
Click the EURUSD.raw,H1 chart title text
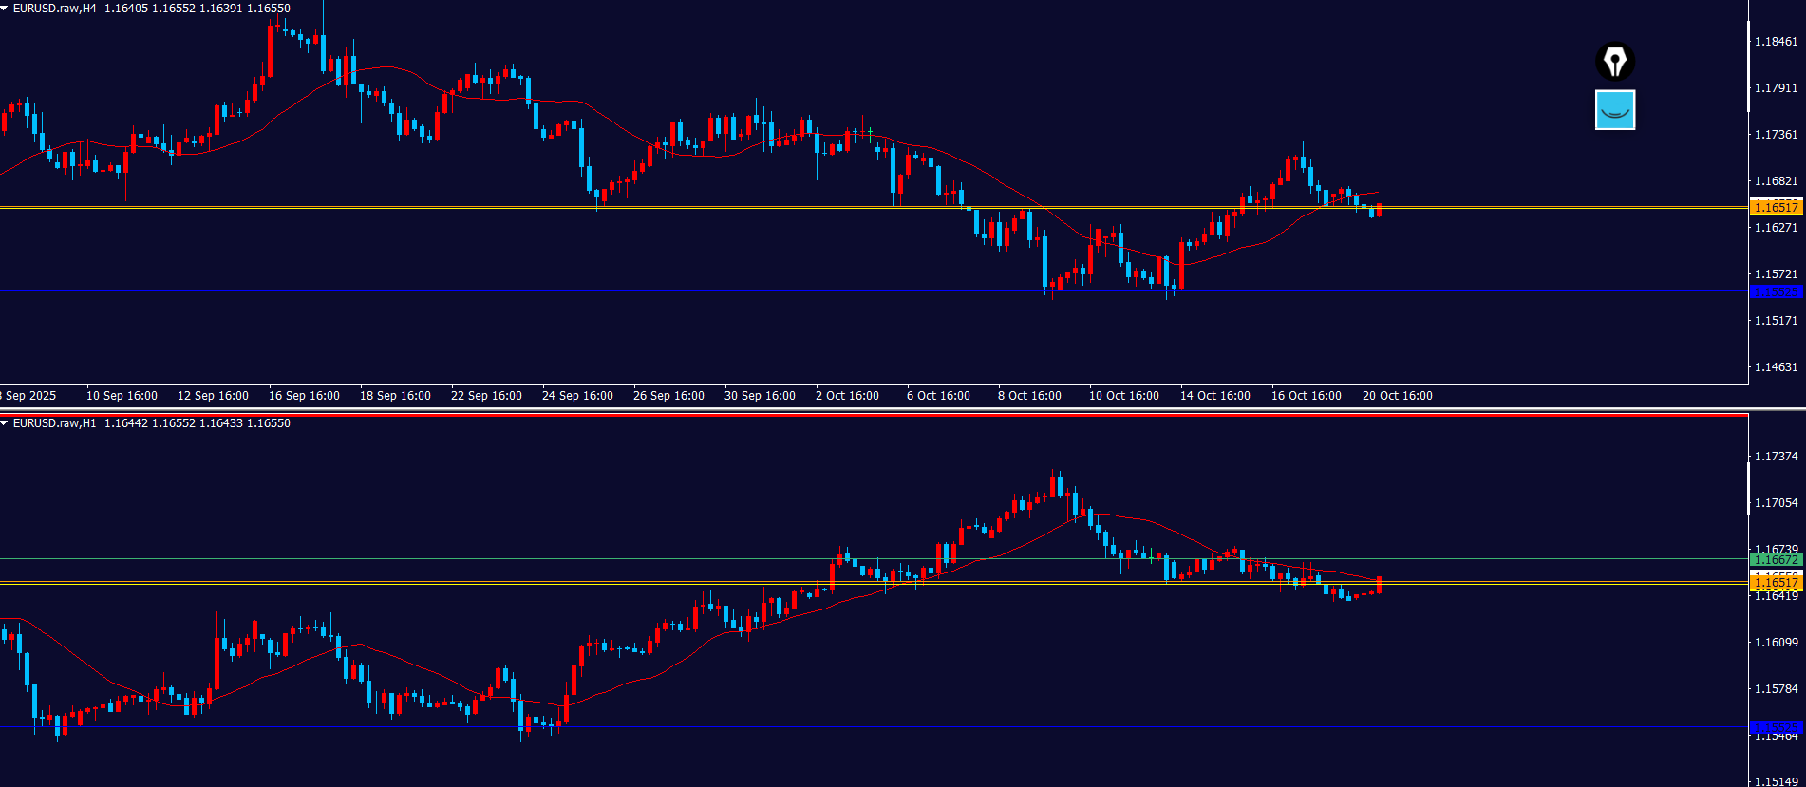click(x=55, y=423)
